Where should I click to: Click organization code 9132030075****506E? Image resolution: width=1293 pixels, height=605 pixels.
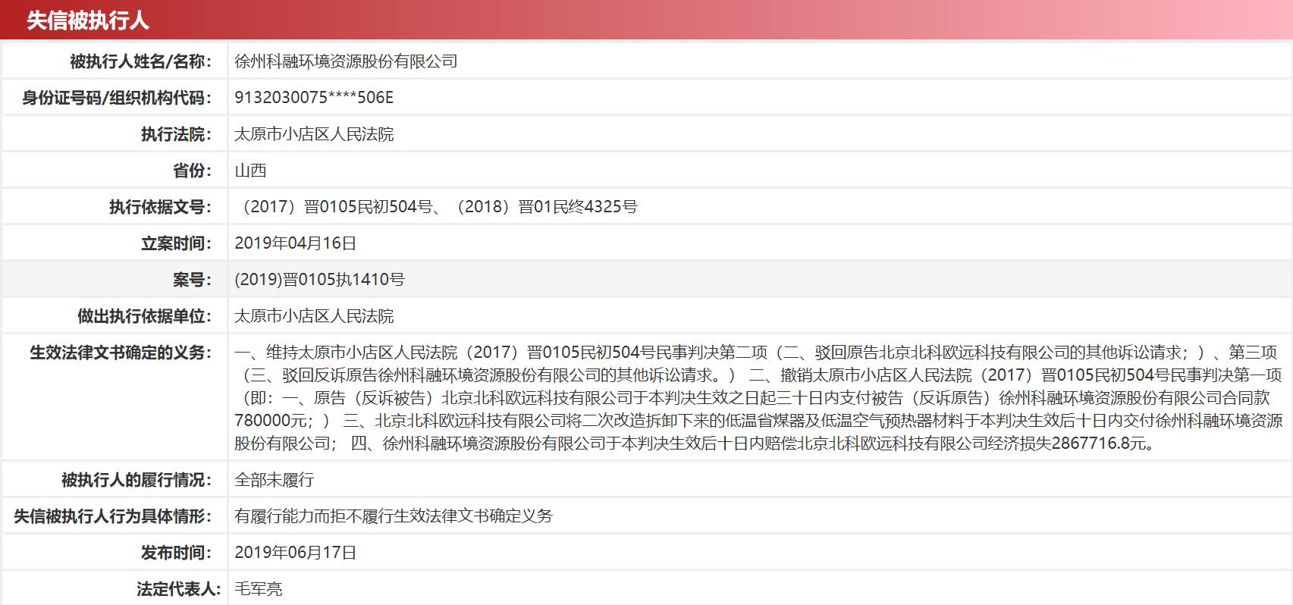pyautogui.click(x=314, y=98)
